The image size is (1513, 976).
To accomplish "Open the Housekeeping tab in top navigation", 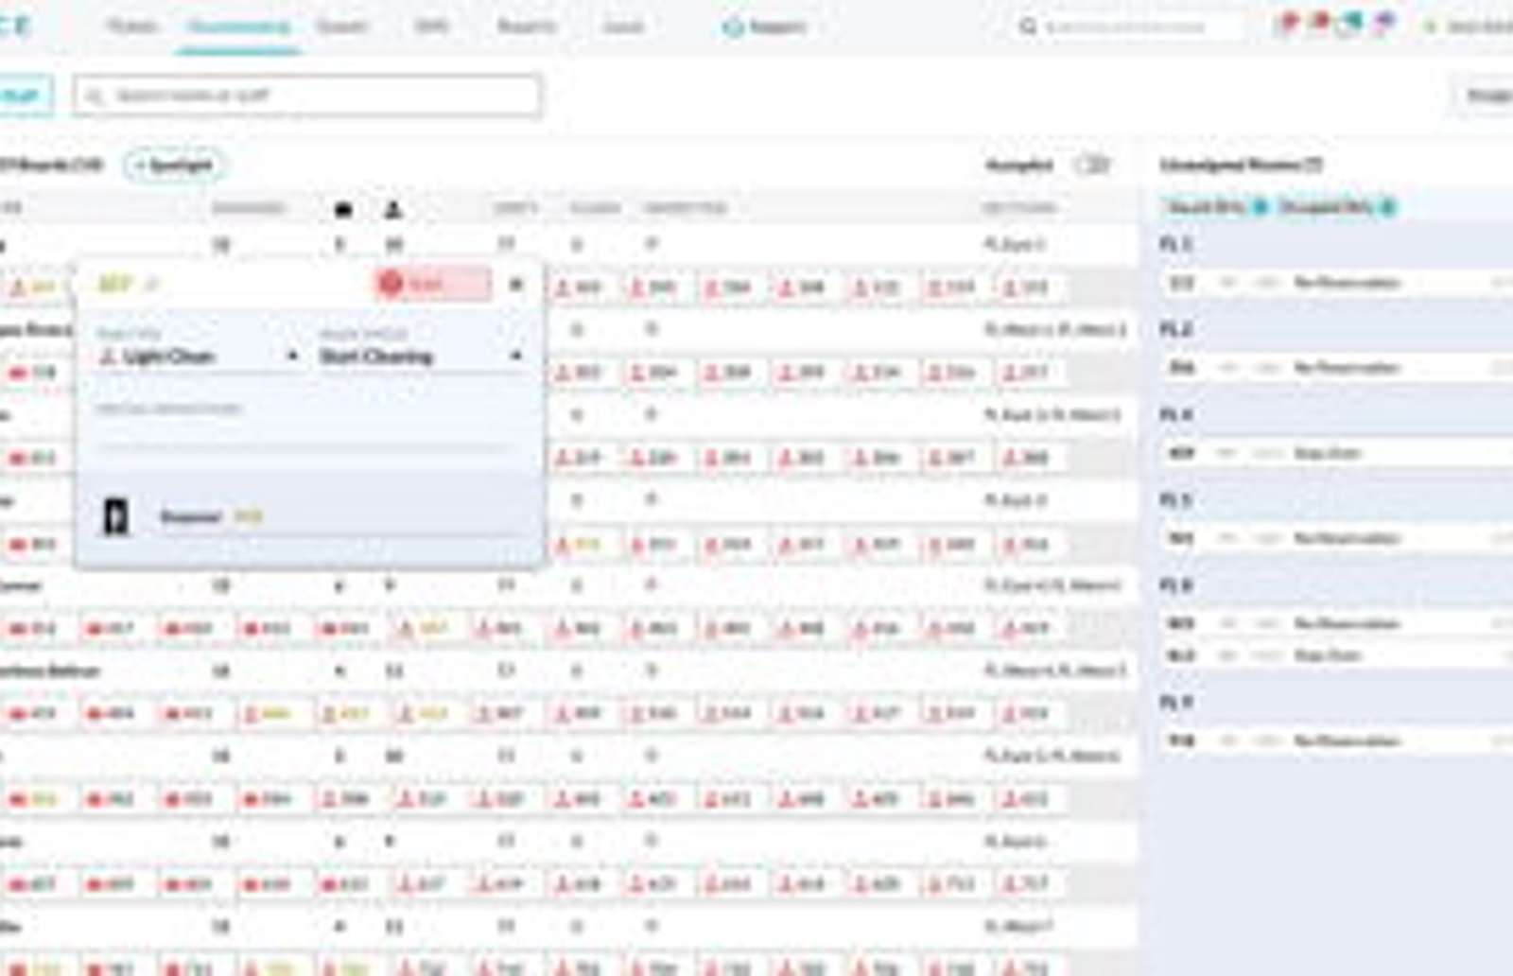I will coord(238,26).
